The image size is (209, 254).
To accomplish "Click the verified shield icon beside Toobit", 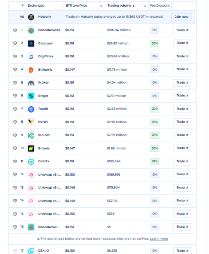I will 15,109.
